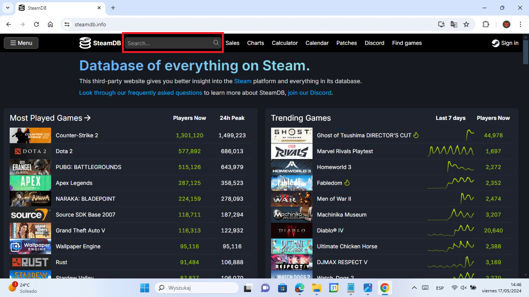529x297 pixels.
Task: Click Windows Start button on taskbar
Action: tap(144, 288)
